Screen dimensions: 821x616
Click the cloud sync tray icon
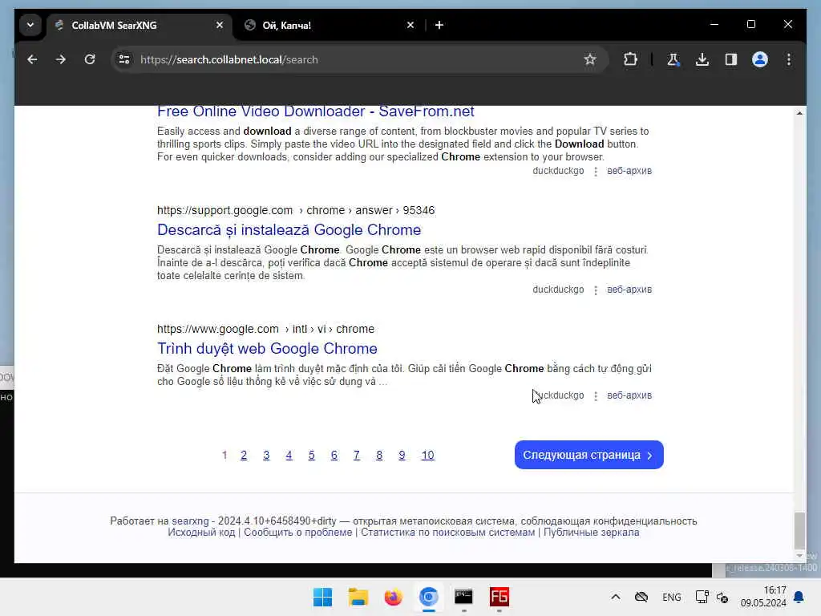tap(641, 597)
